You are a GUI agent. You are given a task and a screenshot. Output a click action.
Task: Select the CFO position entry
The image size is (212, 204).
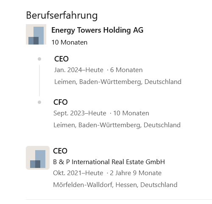point(61,102)
